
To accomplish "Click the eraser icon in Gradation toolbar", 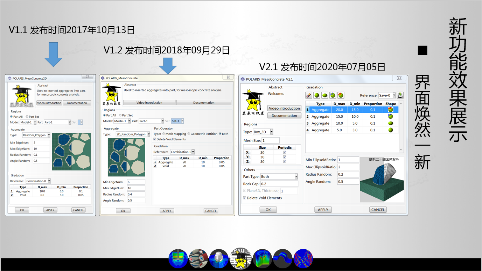I will [309, 95].
